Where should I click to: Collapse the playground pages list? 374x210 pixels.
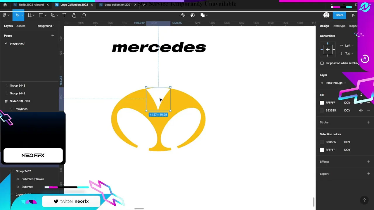pos(46,26)
